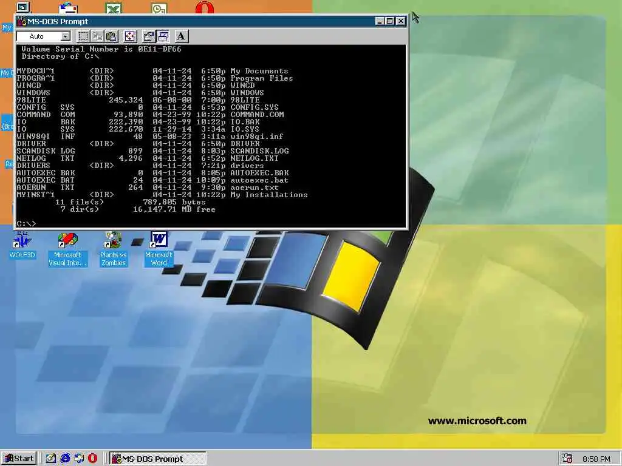Click the NETLOG.TXT long file name
Viewport: 622px width, 466px height.
click(255, 158)
